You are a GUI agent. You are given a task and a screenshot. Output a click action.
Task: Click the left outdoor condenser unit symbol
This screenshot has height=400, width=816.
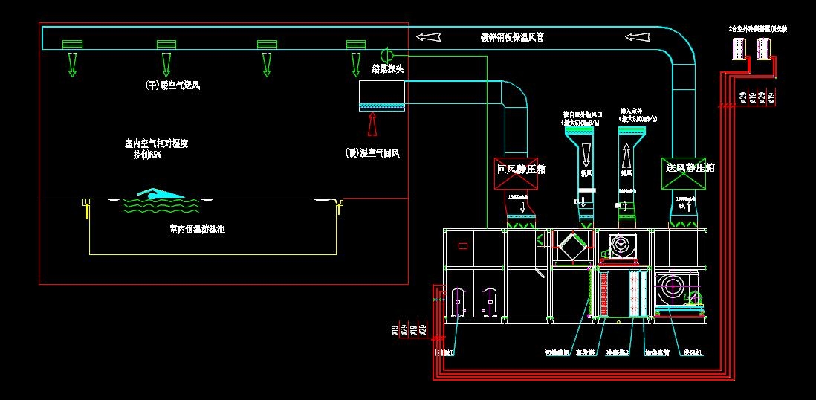739,49
